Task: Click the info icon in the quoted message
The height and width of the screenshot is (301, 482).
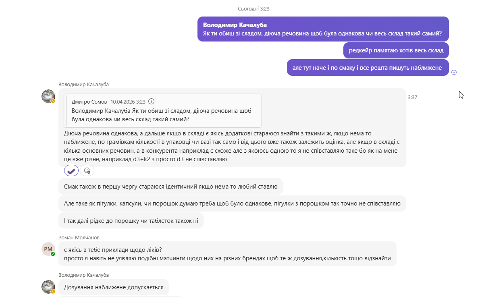Action: [152, 102]
